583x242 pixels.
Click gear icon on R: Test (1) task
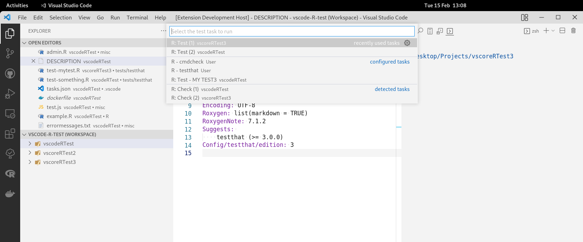[x=407, y=43]
